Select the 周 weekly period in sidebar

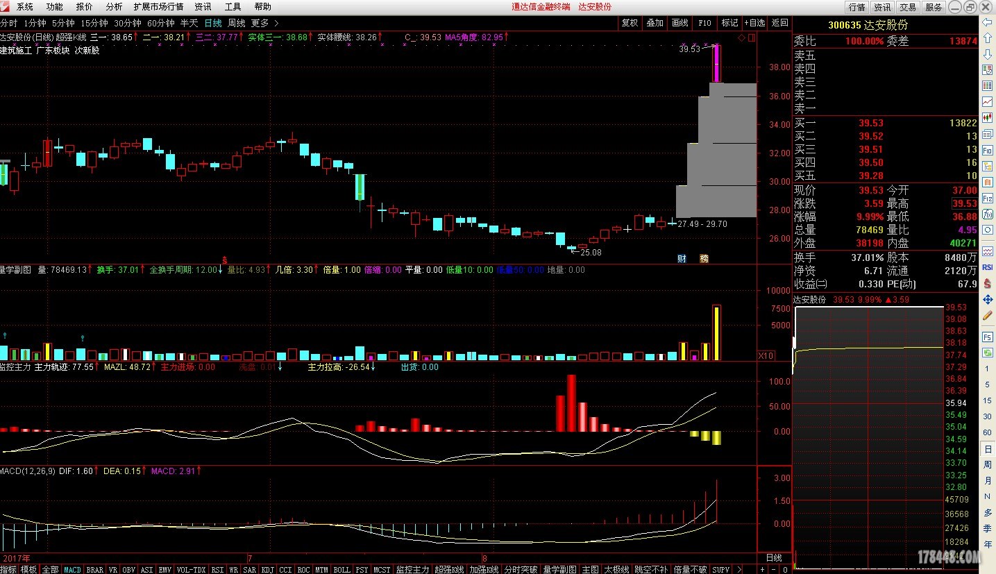pos(987,464)
